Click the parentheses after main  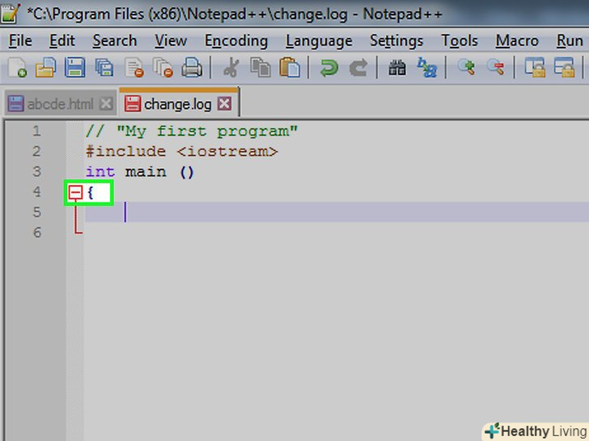pos(187,172)
